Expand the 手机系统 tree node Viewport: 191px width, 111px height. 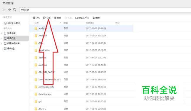pos(2,33)
